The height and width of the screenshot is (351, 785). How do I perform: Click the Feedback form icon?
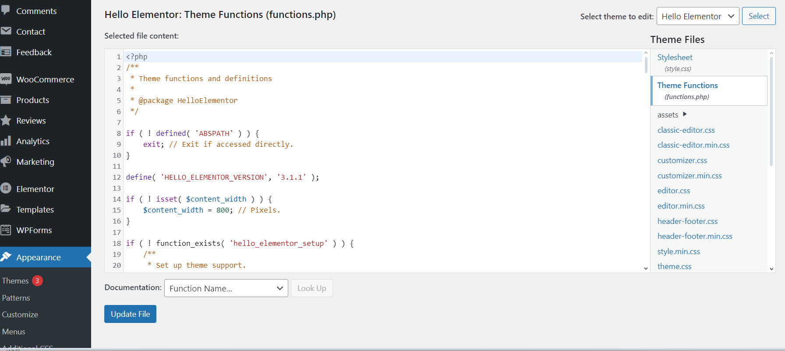[6, 52]
